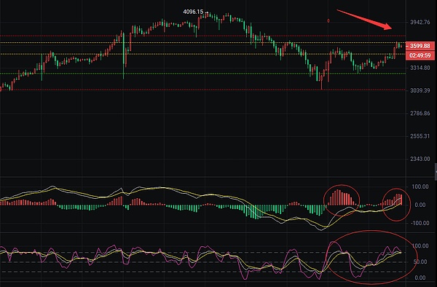Click the red downward trend arrow annotation
The width and height of the screenshot is (437, 287).
tap(364, 20)
